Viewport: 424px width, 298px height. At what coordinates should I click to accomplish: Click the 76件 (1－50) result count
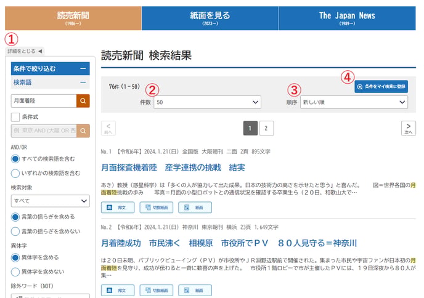[x=124, y=86]
